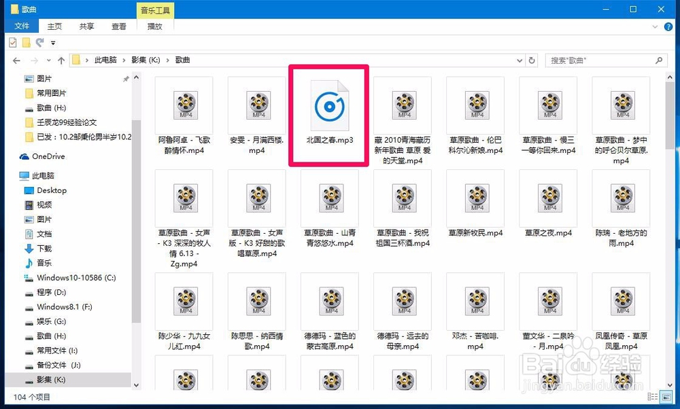680x409 pixels.
Task: Select 草原新牧民.mp4 file
Action: (x=475, y=204)
